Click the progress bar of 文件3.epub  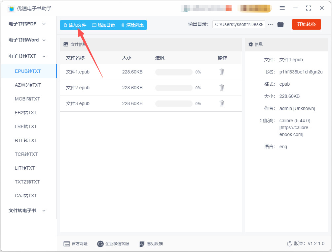[174, 104]
